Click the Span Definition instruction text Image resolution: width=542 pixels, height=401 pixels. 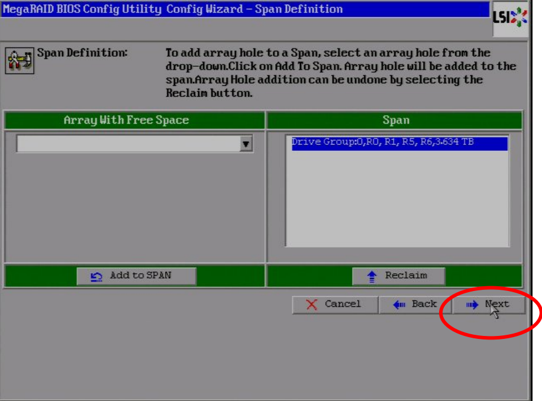point(340,73)
